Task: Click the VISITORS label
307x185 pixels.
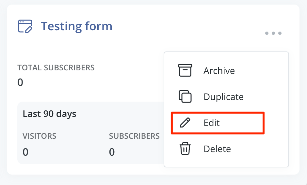Action: pyautogui.click(x=40, y=136)
